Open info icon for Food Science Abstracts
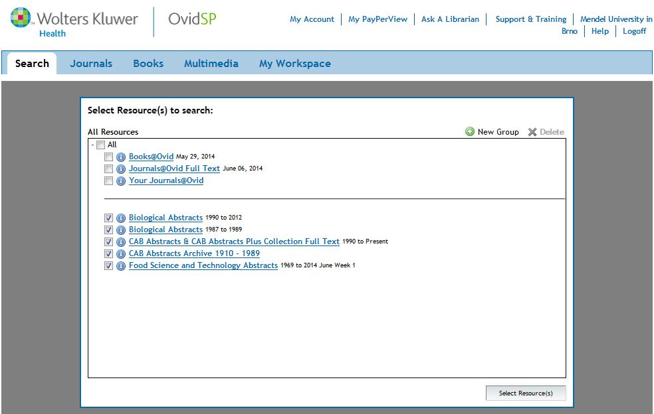 [x=120, y=266]
